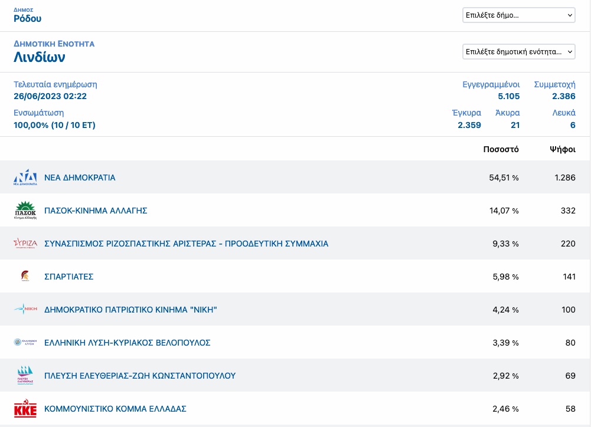Open the ΕΛΛΗΝΙΚΗ ΛΥΣΗ-ΚΥΡΙΑΚΟΣ ΒΕΛΟΠΟΥΛΟΣ link
The image size is (591, 427).
(128, 343)
